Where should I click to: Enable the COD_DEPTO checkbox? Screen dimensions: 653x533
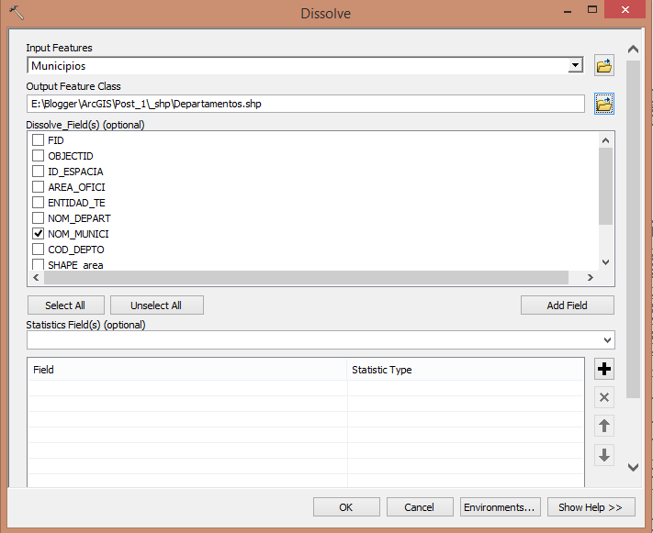(39, 250)
